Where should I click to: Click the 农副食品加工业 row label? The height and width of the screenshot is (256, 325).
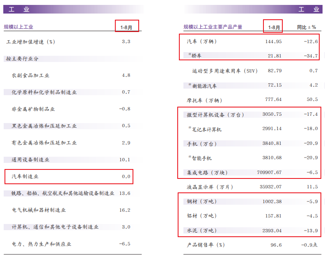(30, 75)
